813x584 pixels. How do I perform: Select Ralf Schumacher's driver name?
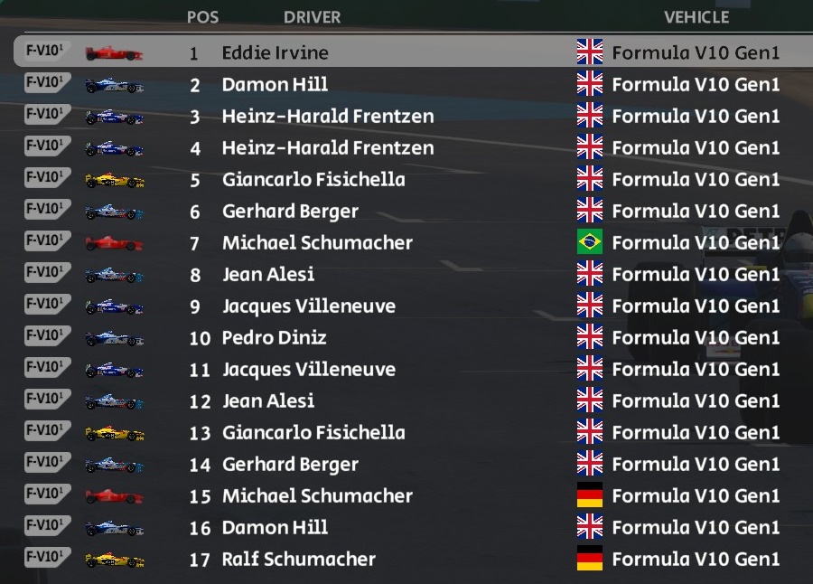[x=298, y=559]
